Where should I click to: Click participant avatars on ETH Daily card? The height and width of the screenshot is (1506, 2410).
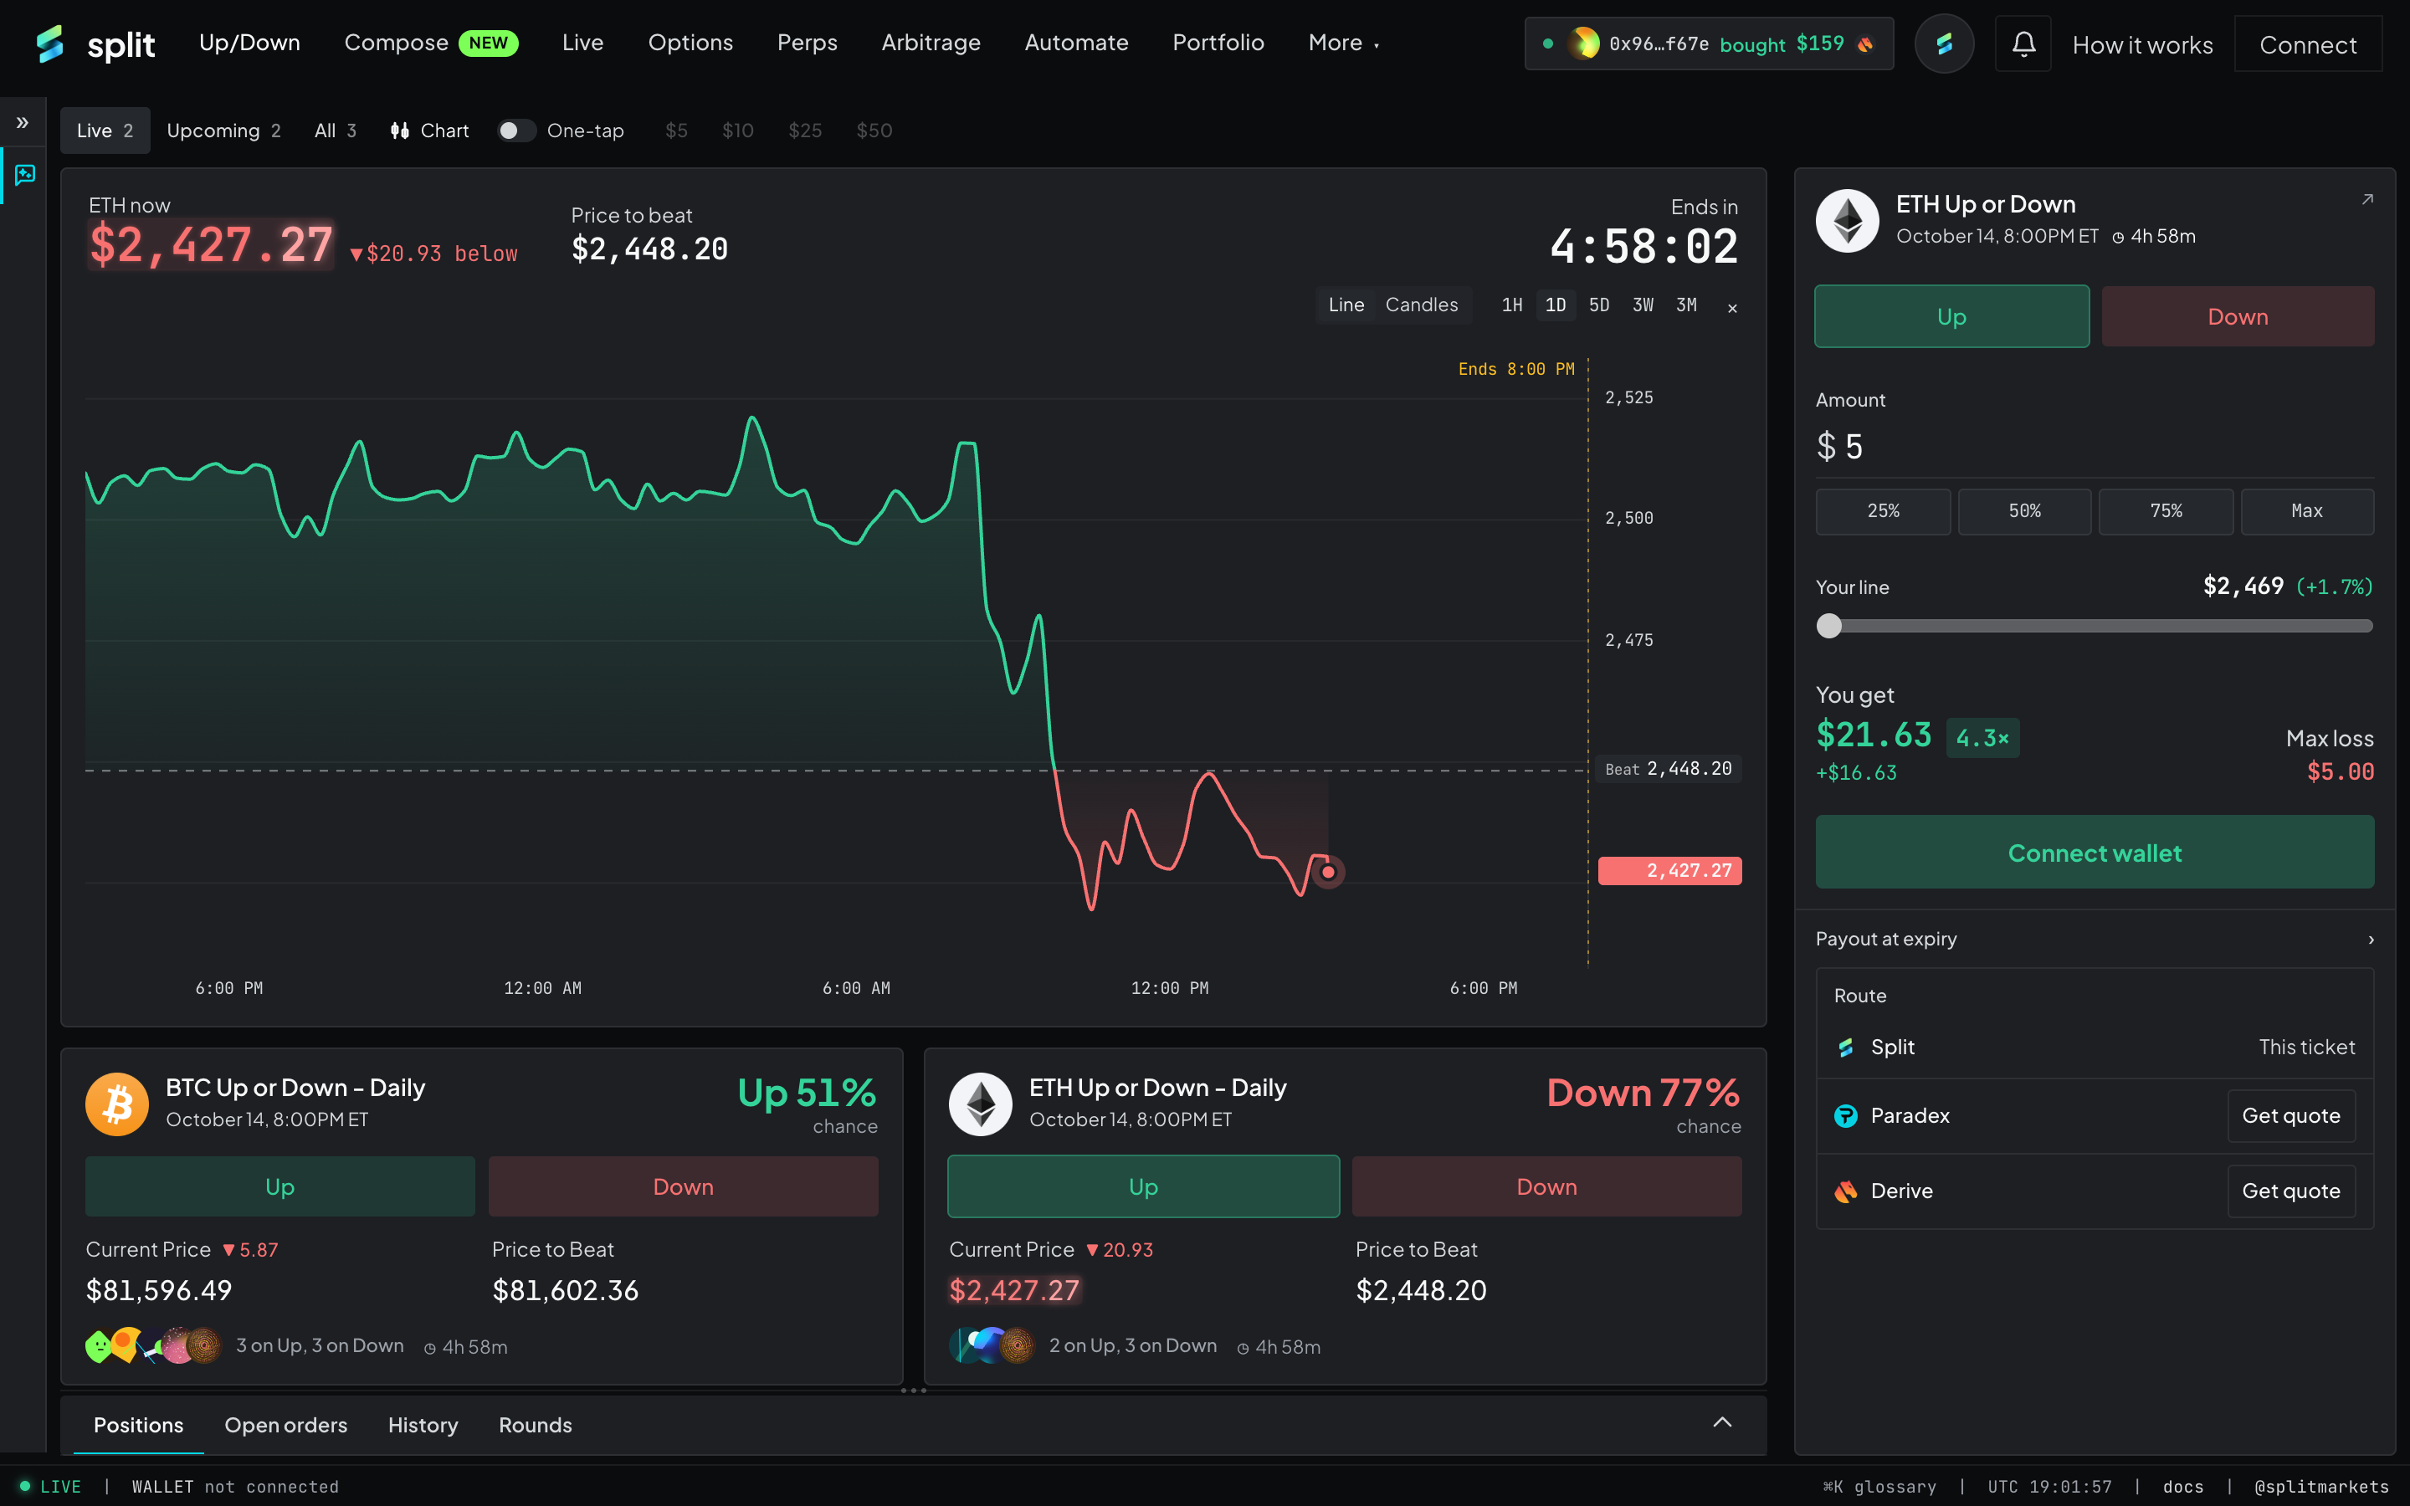click(992, 1345)
